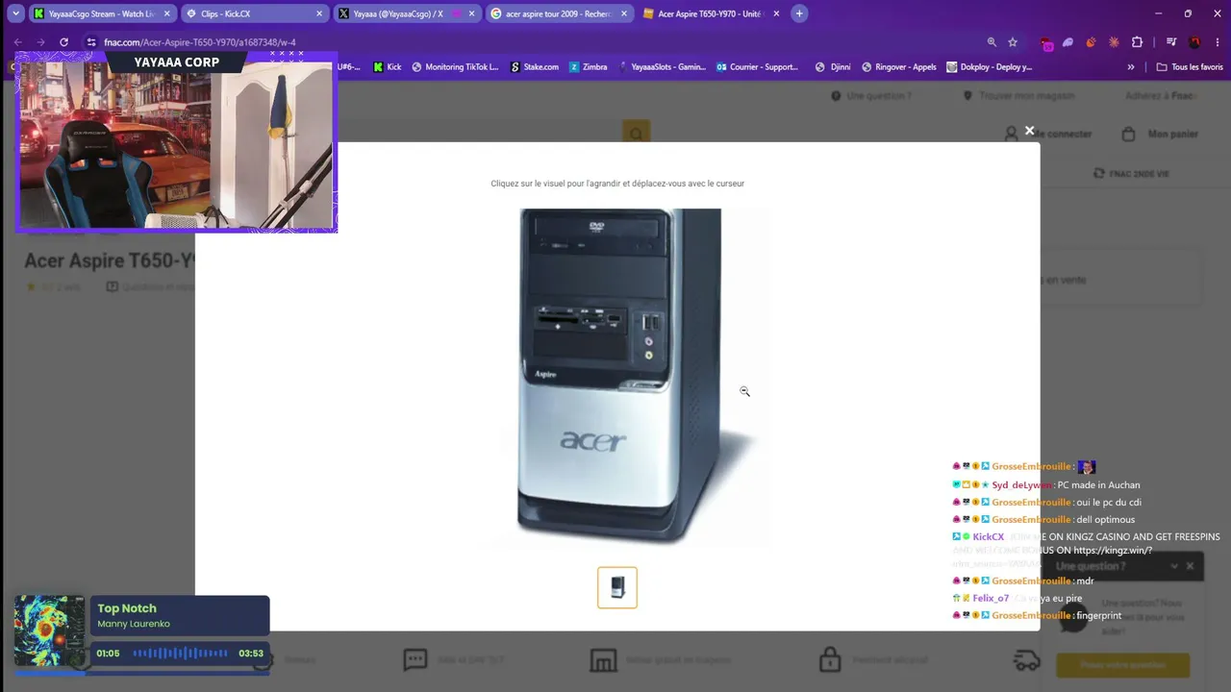Viewport: 1231px width, 692px height.
Task: Go forward in browser history
Action: point(40,42)
